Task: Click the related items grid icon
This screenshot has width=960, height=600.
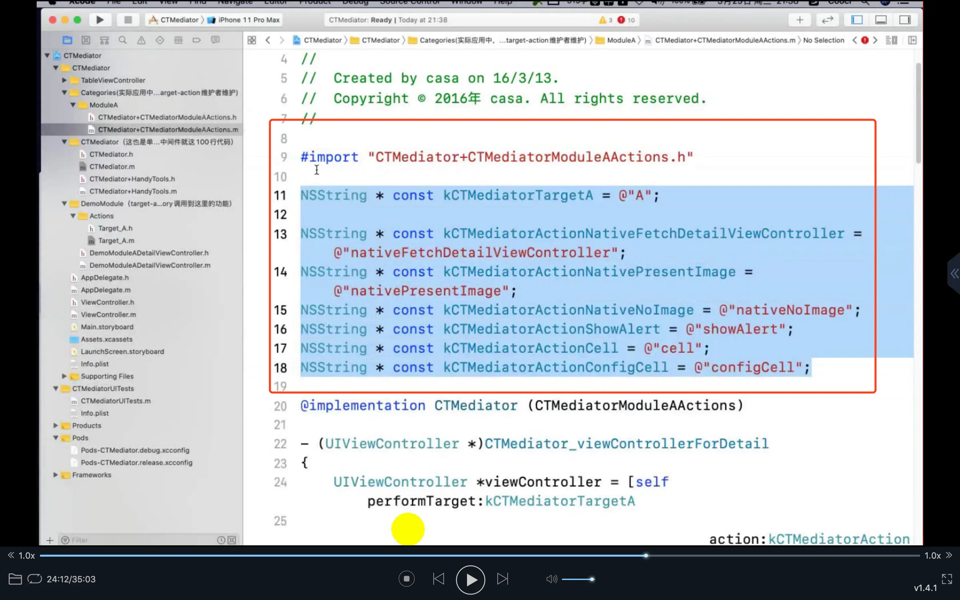Action: tap(252, 40)
